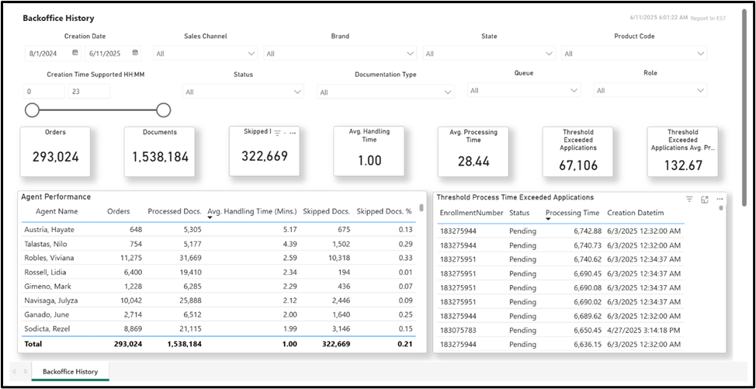Sort by Avg. Handling Time column header
Viewport: 756px width, 389px height.
coord(251,212)
